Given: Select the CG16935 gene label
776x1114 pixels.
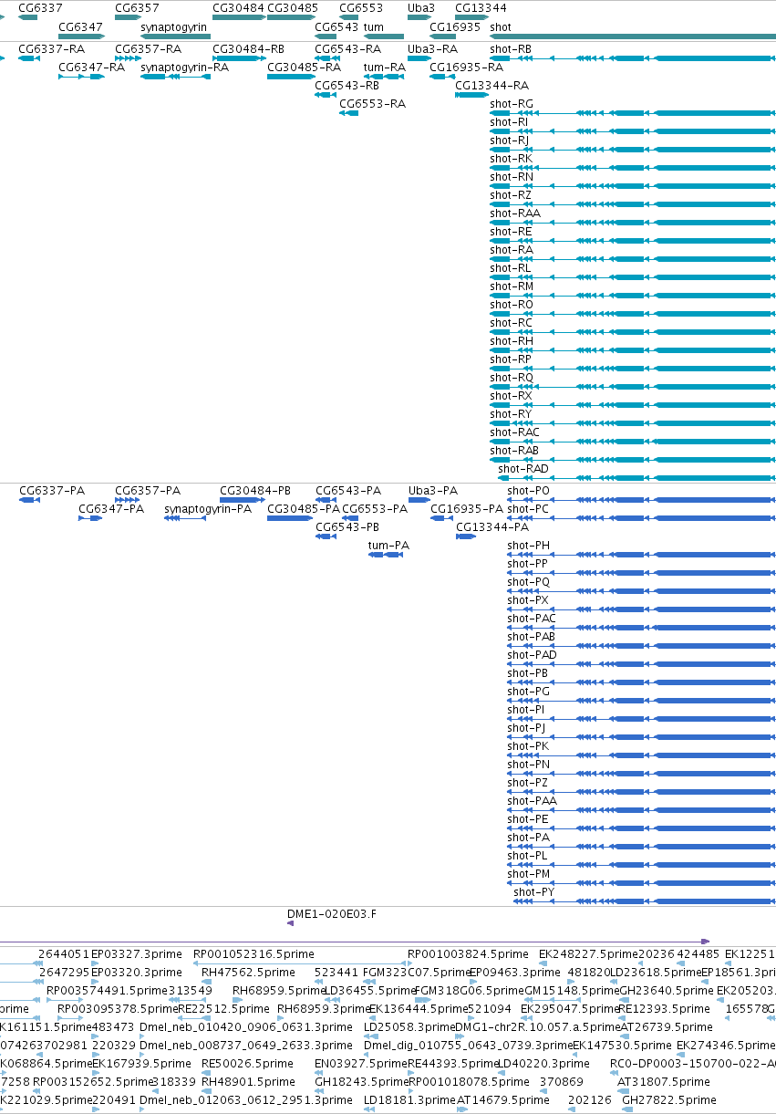Looking at the screenshot, I should tap(455, 26).
